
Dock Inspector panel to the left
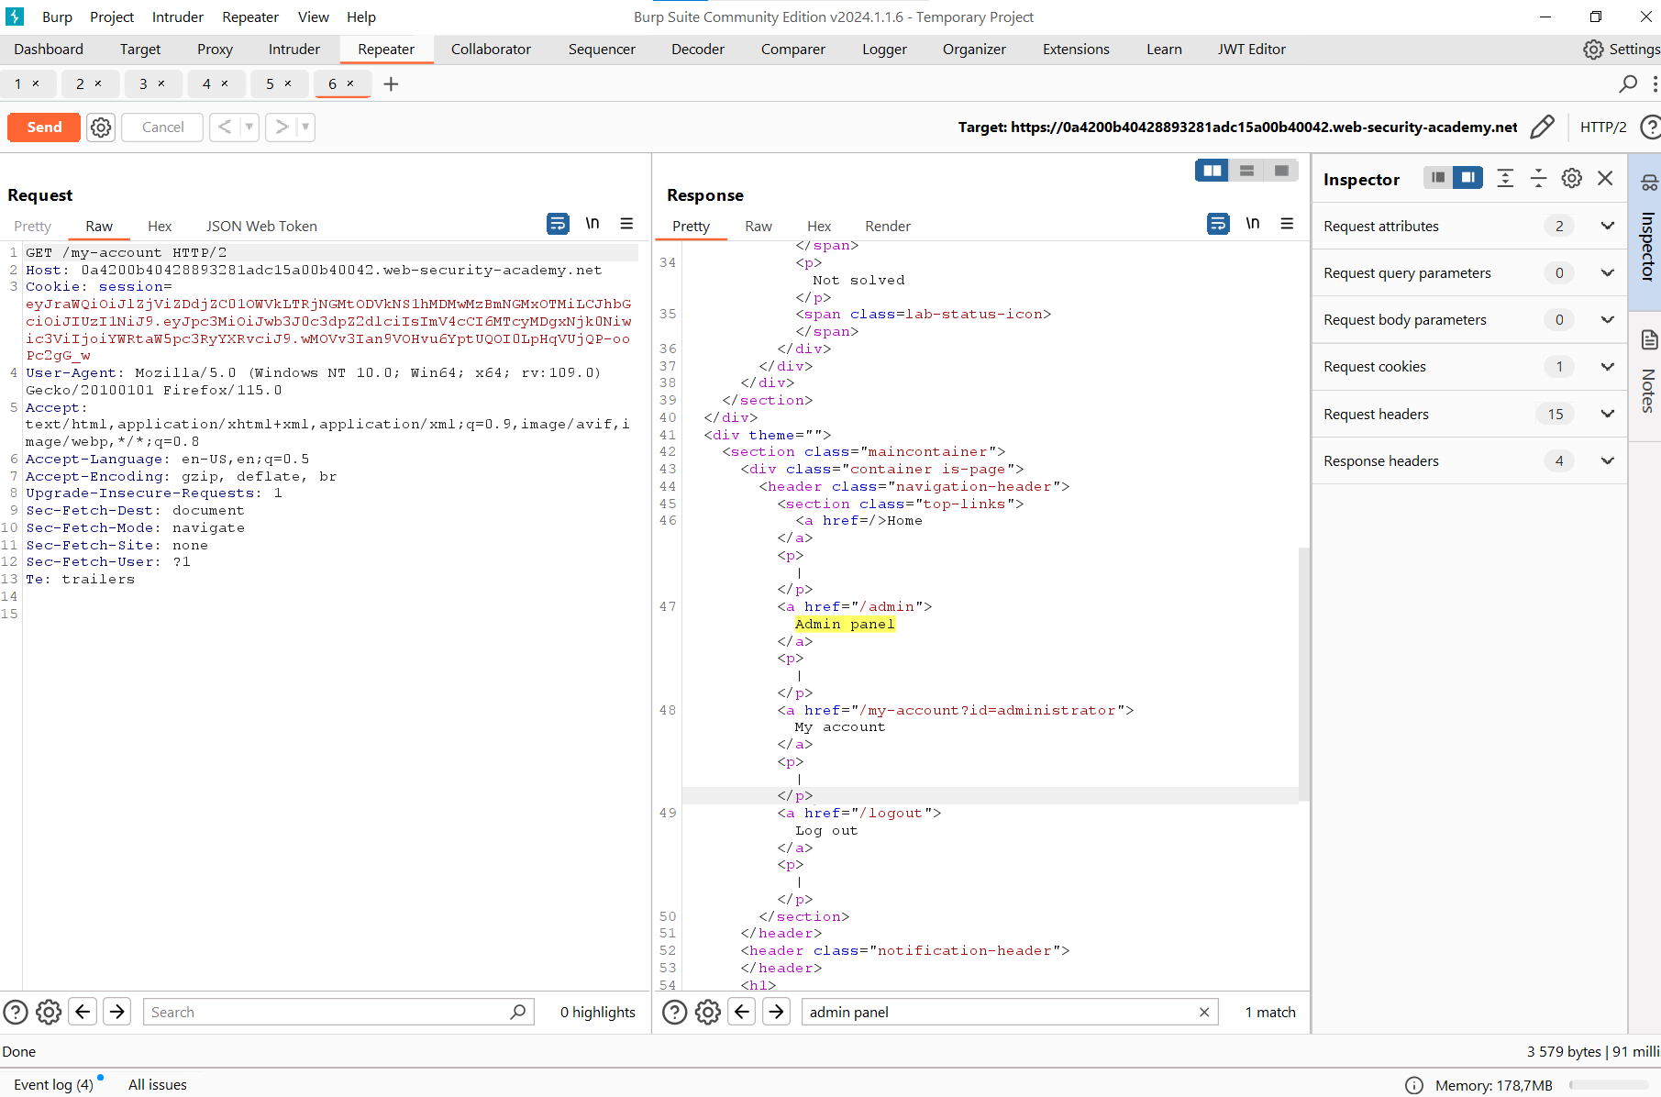click(x=1438, y=178)
